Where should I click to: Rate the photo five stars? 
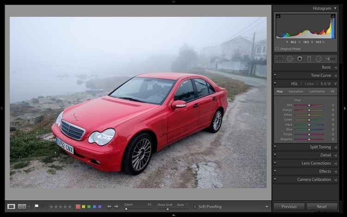click(70, 207)
